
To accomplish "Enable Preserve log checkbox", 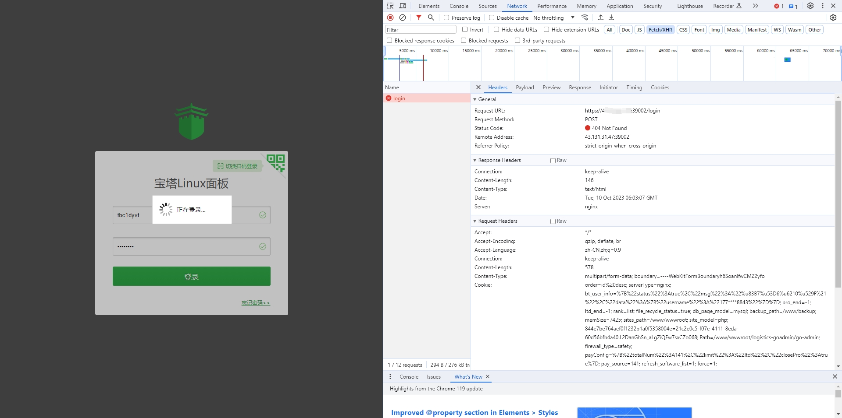I will [x=446, y=18].
